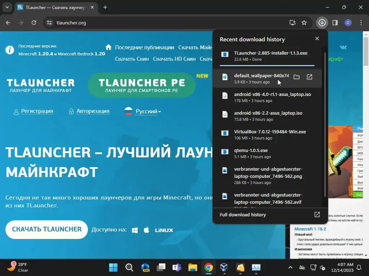Open qtemu-1.0.5.exe download entry
Screen dimensions: 369x276
[267, 153]
